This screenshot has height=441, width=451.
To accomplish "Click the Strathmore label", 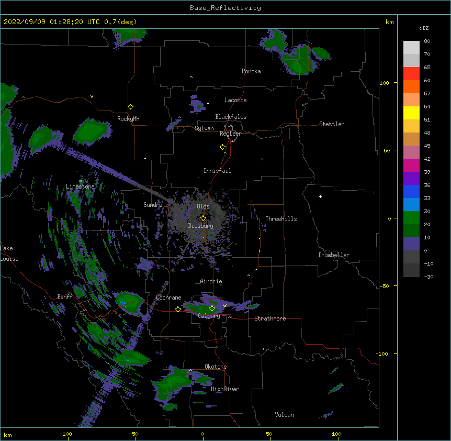I will click(x=270, y=318).
